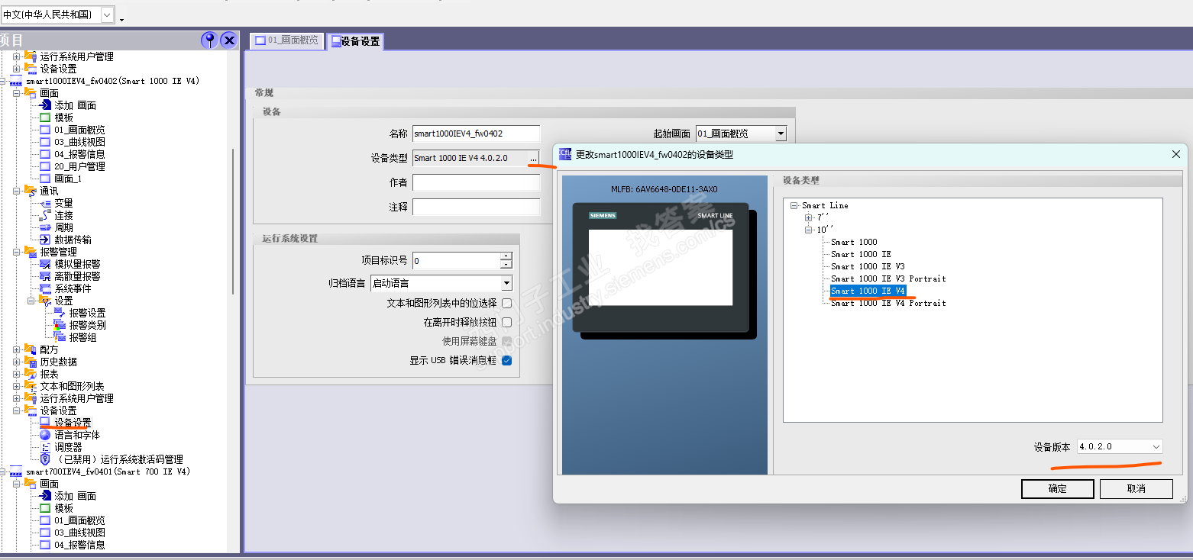The width and height of the screenshot is (1193, 560).
Task: Click 添加 画面 icon under smart700IEV4_fw0401
Action: coord(45,496)
